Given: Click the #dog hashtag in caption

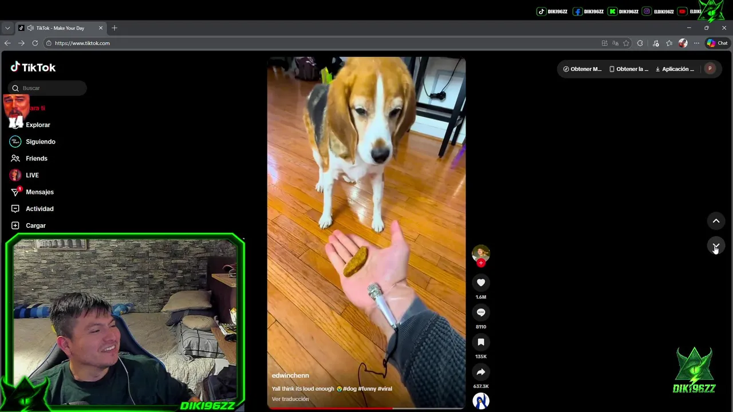Looking at the screenshot, I should [349, 389].
